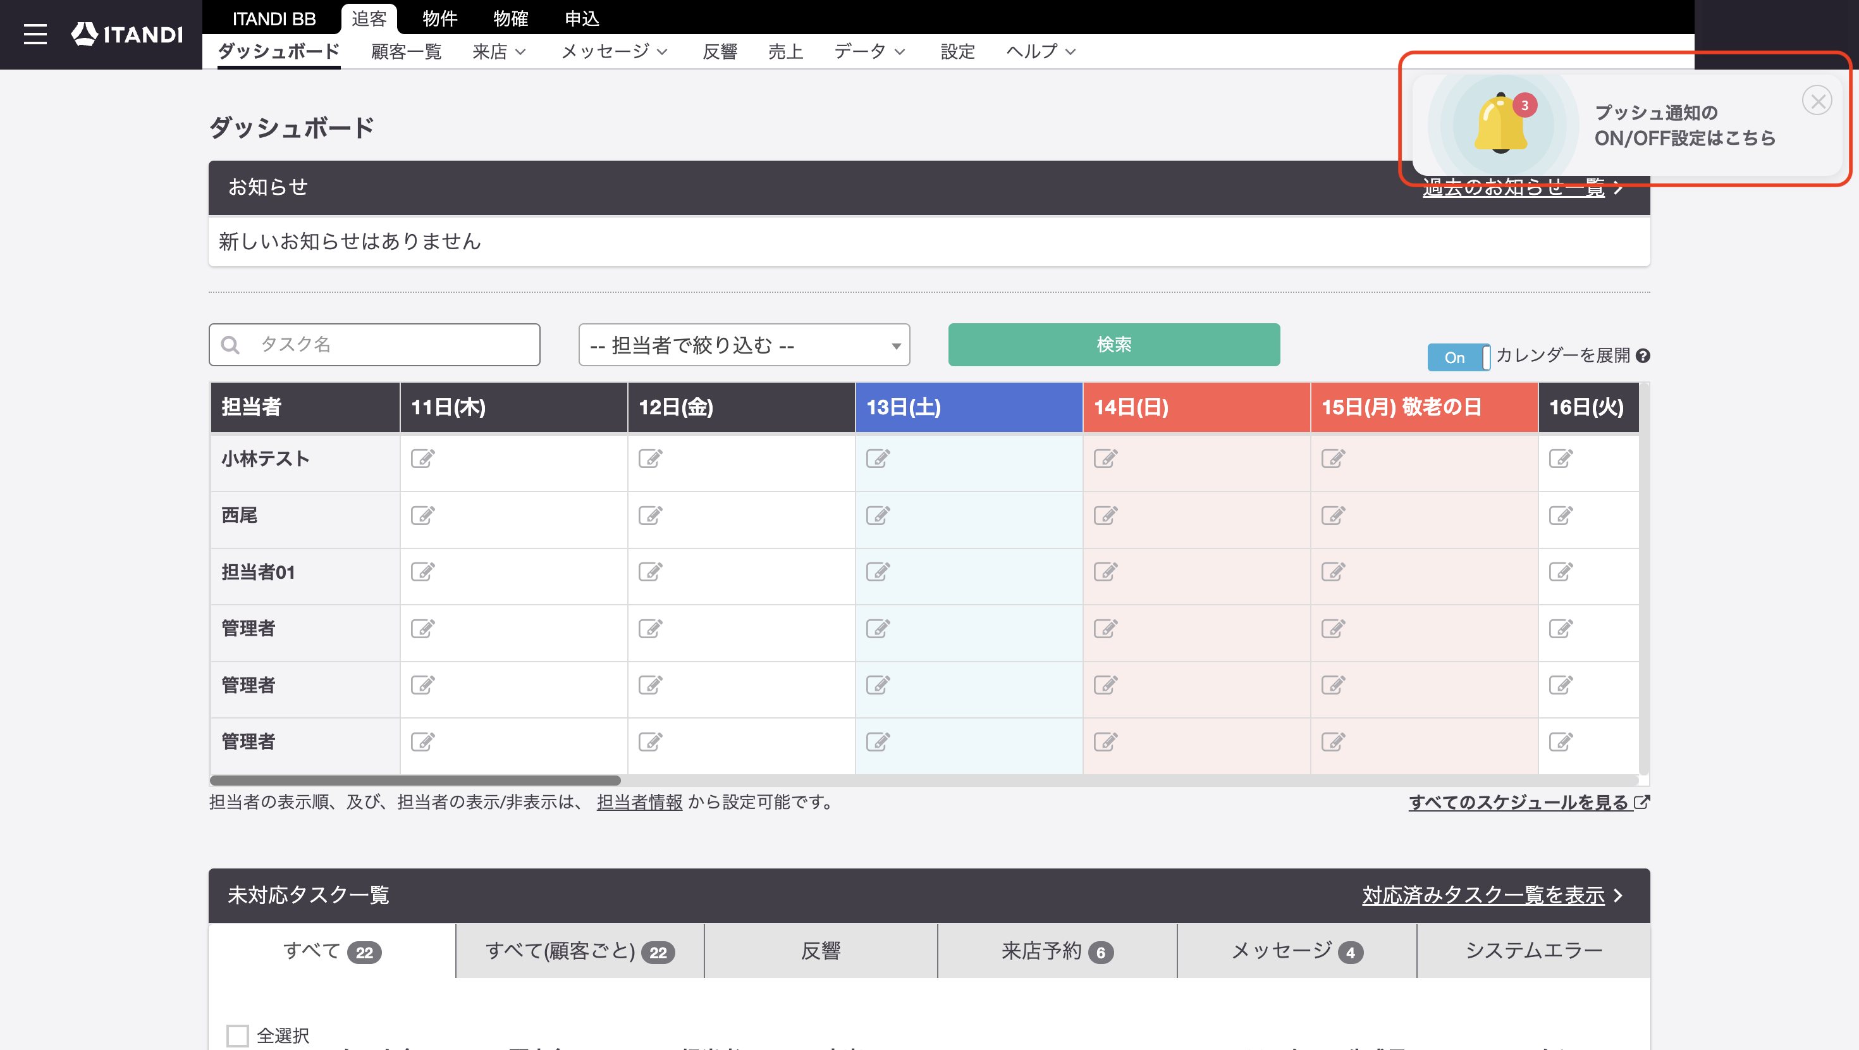Switch to the 申込 tab
The height and width of the screenshot is (1050, 1859).
582,19
